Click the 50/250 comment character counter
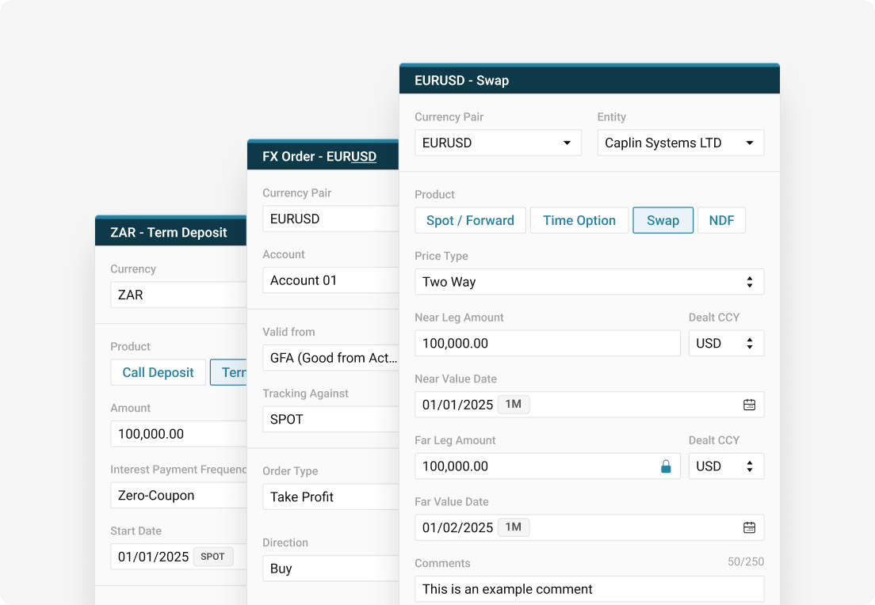This screenshot has width=875, height=605. (746, 562)
